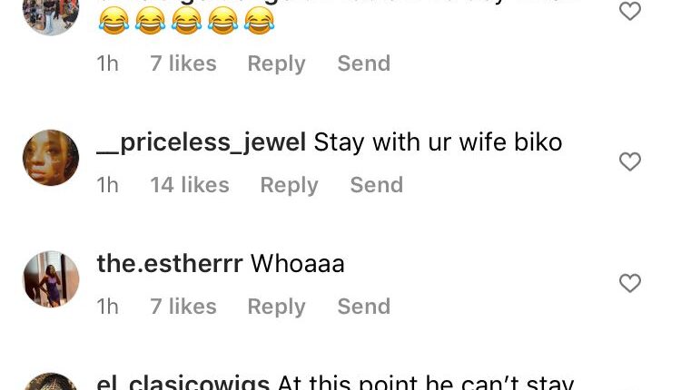The width and height of the screenshot is (681, 390).
Task: Tap heart icon on __priceless_jewel's comment
Action: 630,161
